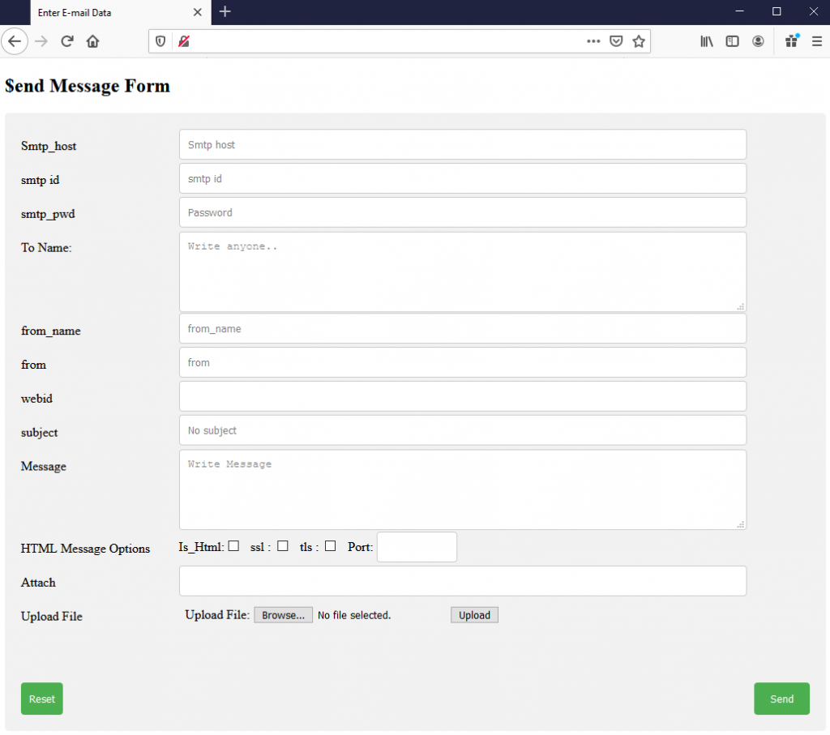Save page to Pocket
Screen dimensions: 830x735
pos(616,41)
